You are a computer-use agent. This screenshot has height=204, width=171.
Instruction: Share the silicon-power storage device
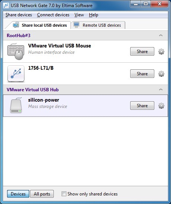(142, 106)
